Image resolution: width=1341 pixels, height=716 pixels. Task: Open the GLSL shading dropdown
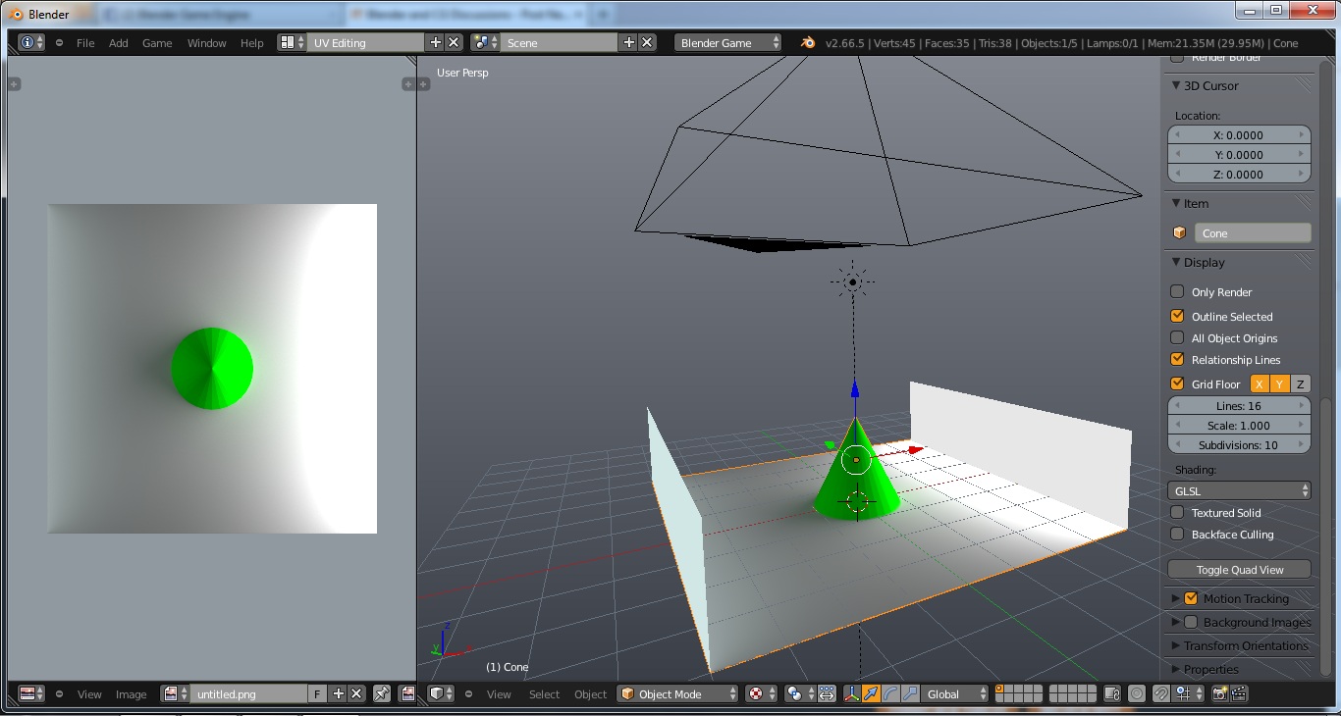1239,490
